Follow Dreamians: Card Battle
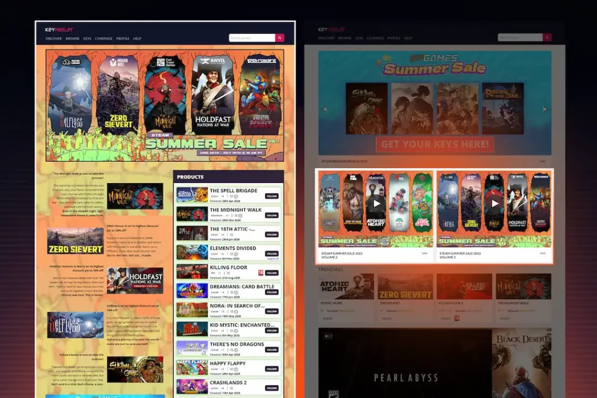The image size is (597, 398). (272, 292)
